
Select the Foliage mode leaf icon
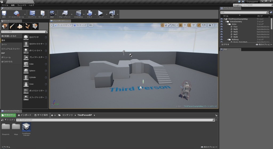pyautogui.click(x=27, y=26)
